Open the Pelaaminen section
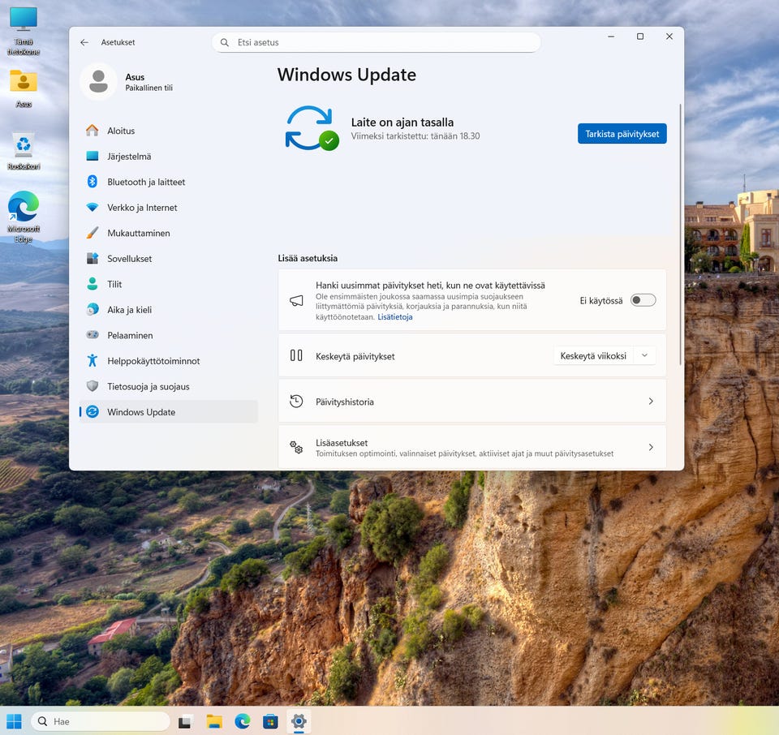This screenshot has height=735, width=779. point(169,335)
